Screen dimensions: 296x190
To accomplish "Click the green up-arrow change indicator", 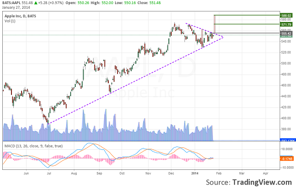I will 36,3.
